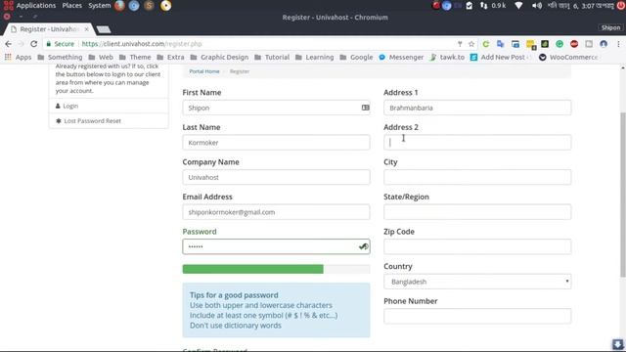The height and width of the screenshot is (352, 626).
Task: Click the Password input field
Action: coord(276,246)
